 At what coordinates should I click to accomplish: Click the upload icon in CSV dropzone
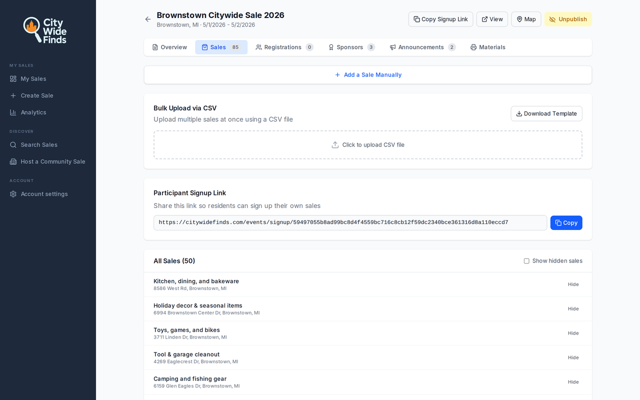(335, 145)
